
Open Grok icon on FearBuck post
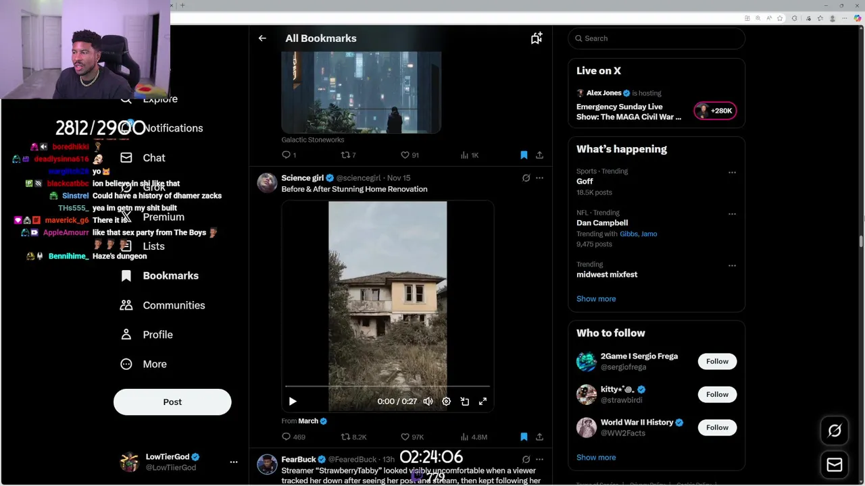coord(526,460)
